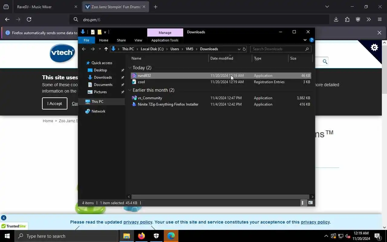
Task: Open the Firefox hamburger application menu
Action: tap(380, 19)
